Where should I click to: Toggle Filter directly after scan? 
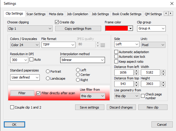pyautogui.click(x=39, y=93)
